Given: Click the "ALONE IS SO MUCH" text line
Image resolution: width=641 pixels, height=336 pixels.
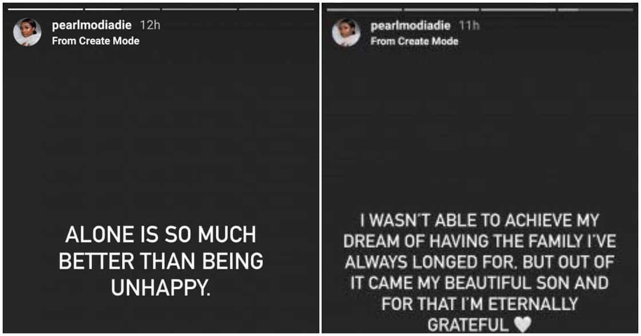Looking at the screenshot, I should pyautogui.click(x=161, y=235).
